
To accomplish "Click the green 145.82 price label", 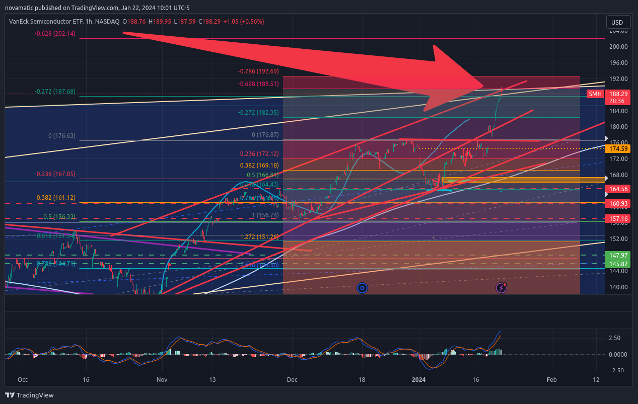I will pyautogui.click(x=619, y=264).
